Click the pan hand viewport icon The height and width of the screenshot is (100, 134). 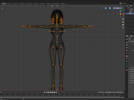(123, 22)
